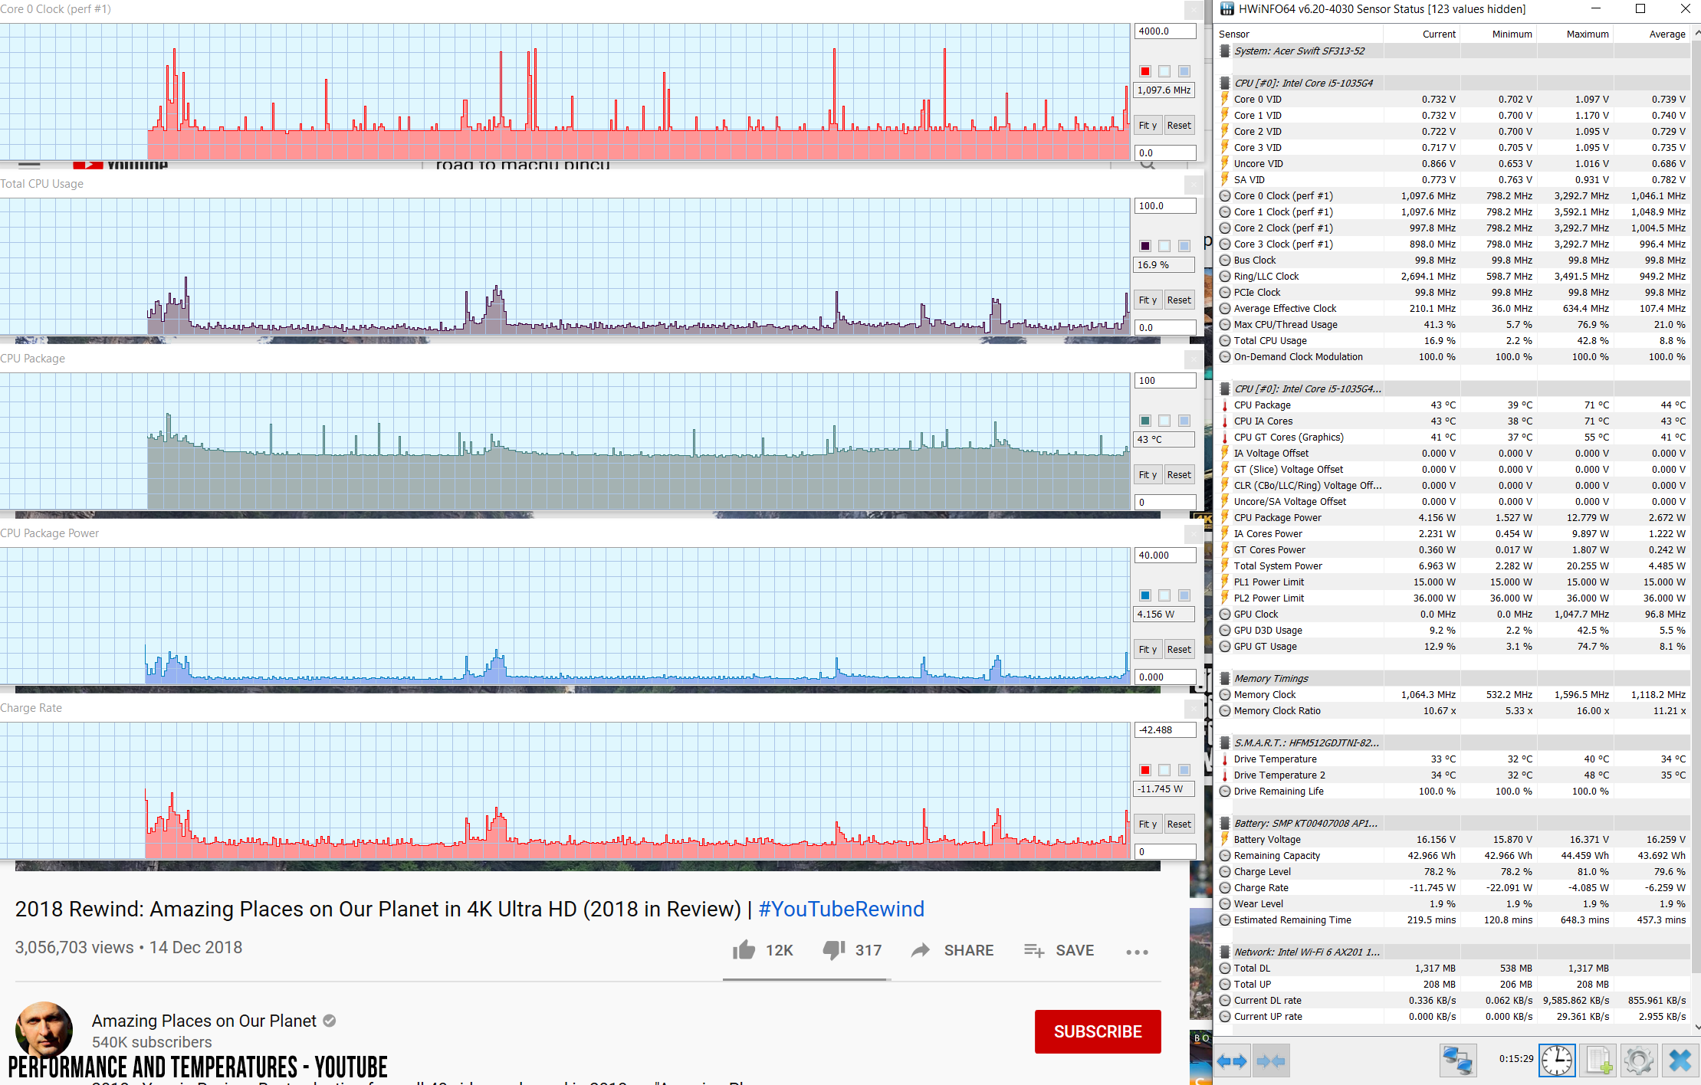This screenshot has width=1701, height=1085.
Task: Open the #YouTubeRewind hashtag link
Action: [841, 909]
